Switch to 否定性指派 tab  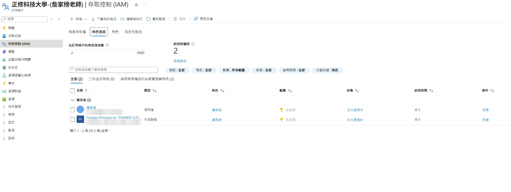pyautogui.click(x=133, y=32)
